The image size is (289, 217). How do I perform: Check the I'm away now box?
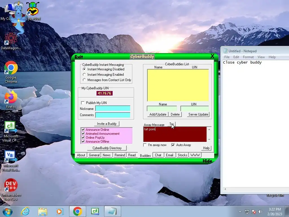point(145,145)
